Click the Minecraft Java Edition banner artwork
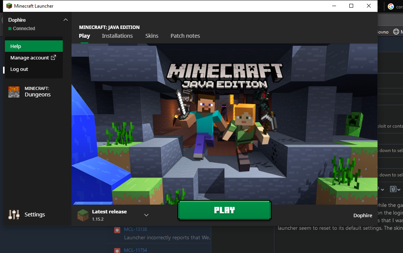Image resolution: width=403 pixels, height=253 pixels. point(225,124)
